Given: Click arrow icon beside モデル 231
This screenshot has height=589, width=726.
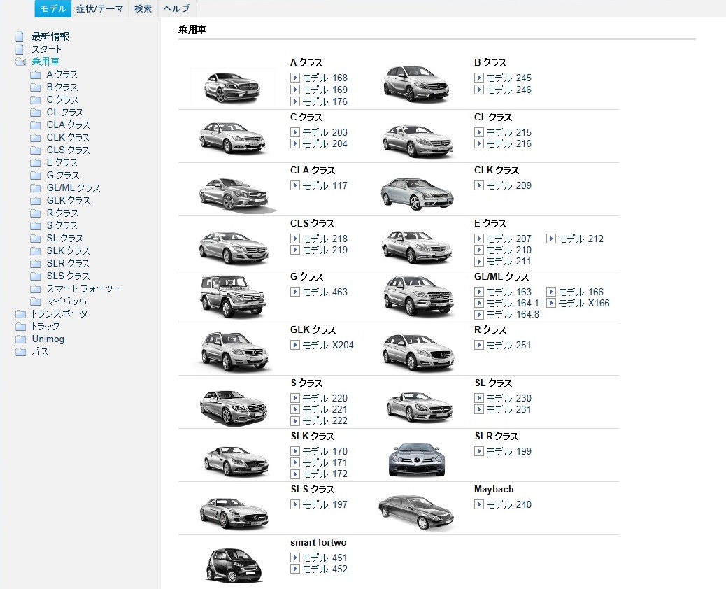Looking at the screenshot, I should tap(478, 409).
